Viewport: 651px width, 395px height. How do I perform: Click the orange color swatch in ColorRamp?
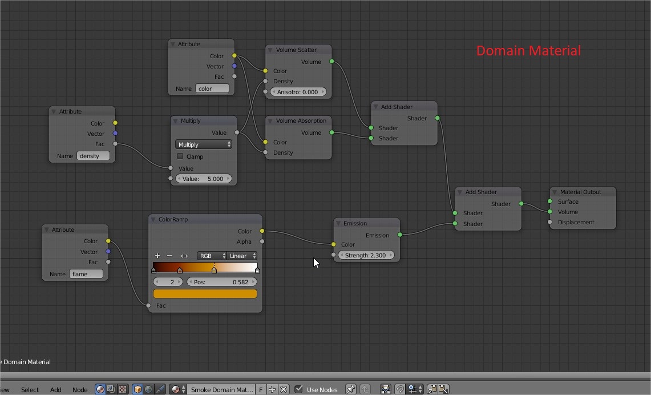tap(205, 293)
